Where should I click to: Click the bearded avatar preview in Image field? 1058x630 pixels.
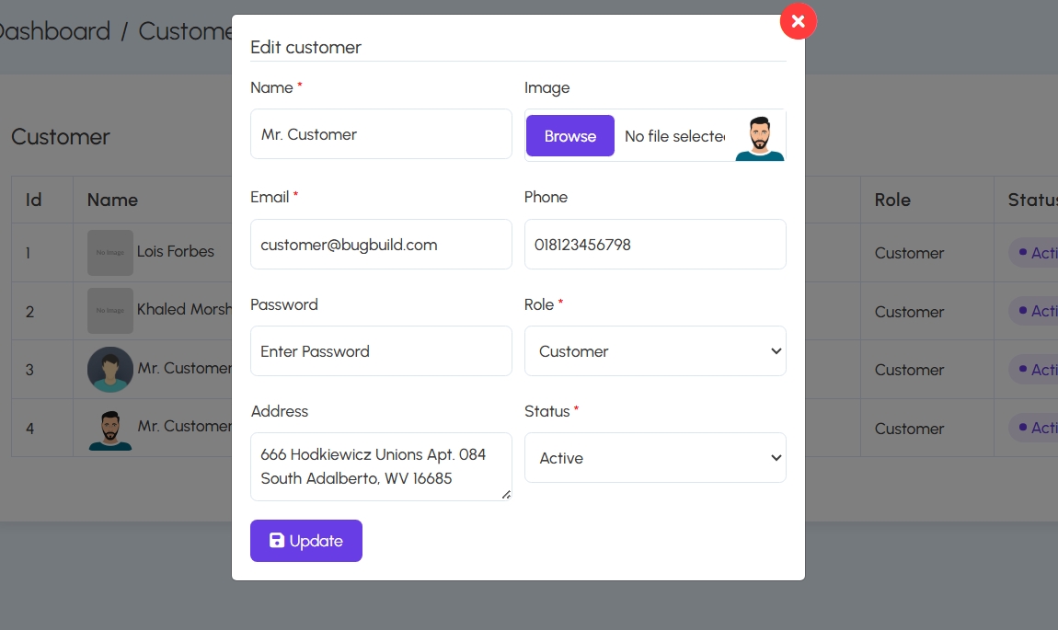click(760, 138)
